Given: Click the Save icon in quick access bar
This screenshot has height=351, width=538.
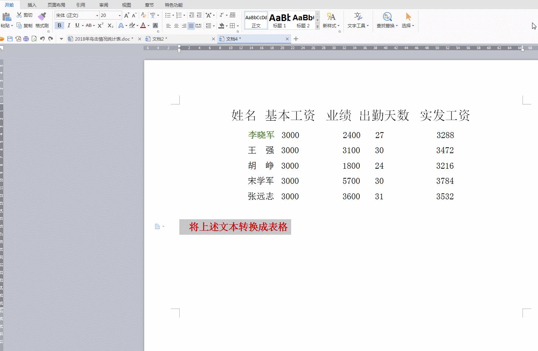Looking at the screenshot, I should (x=11, y=38).
